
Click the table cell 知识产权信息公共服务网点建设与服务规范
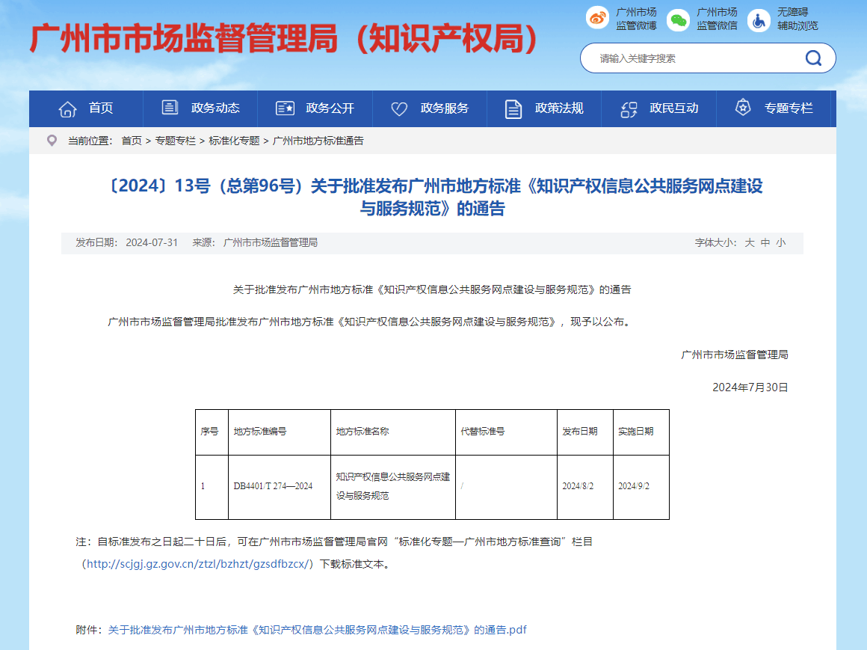coord(393,486)
